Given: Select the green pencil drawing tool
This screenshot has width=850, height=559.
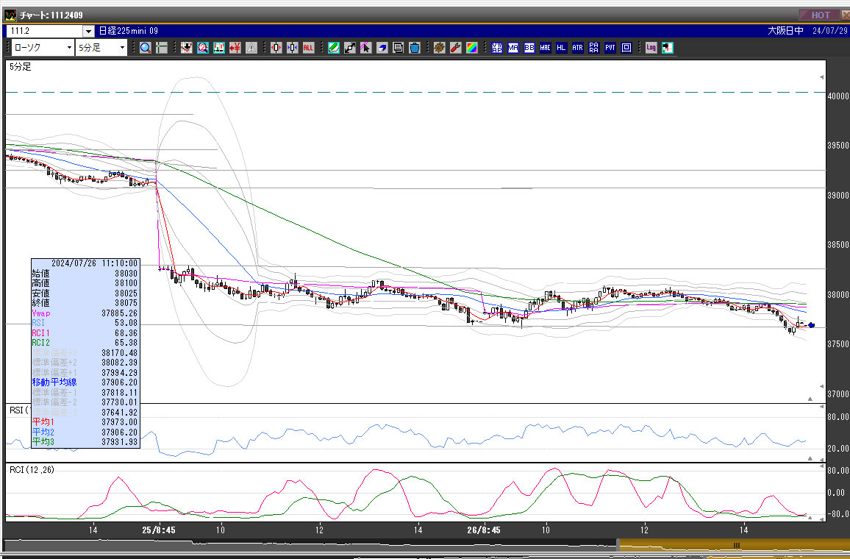Looking at the screenshot, I should (333, 48).
